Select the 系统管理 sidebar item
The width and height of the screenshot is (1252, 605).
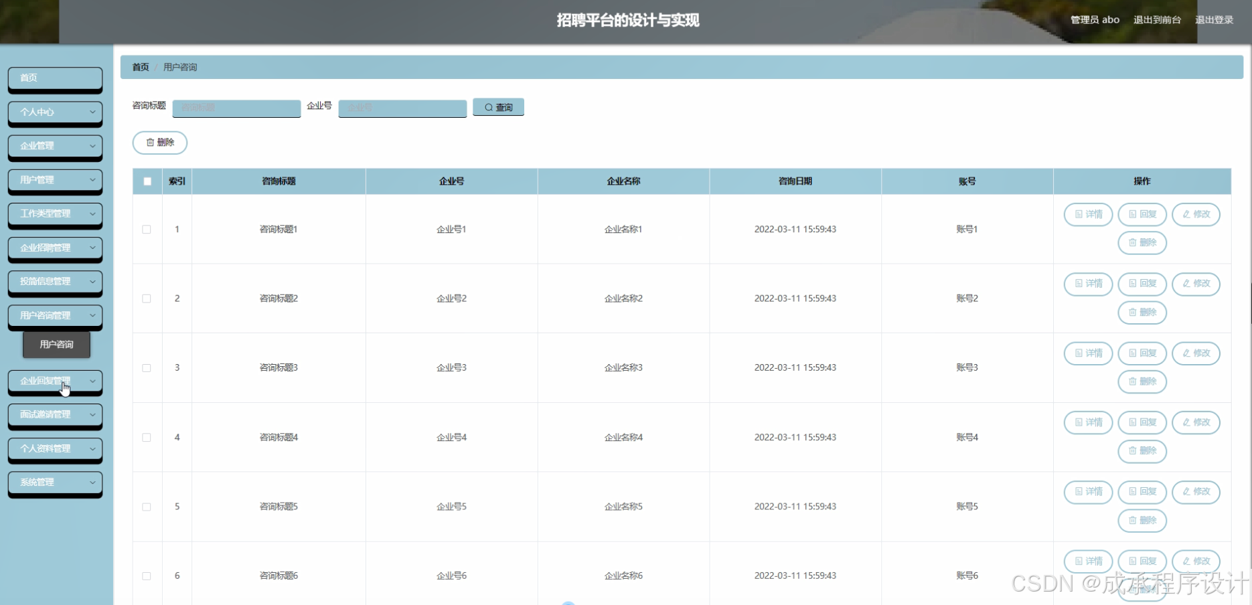click(54, 483)
